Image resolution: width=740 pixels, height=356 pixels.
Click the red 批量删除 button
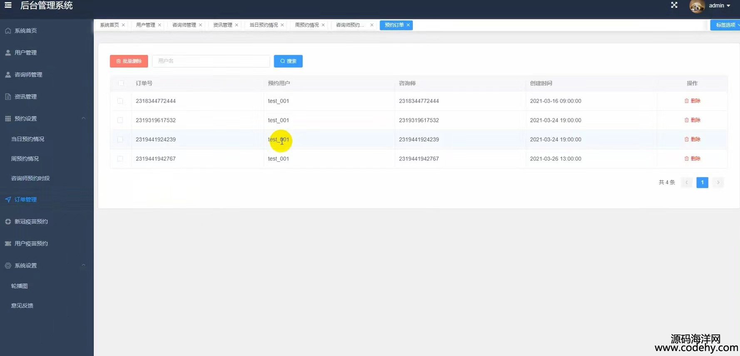tap(129, 61)
